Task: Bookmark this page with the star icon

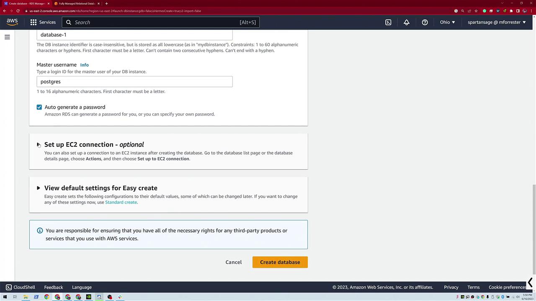Action: tap(476, 11)
